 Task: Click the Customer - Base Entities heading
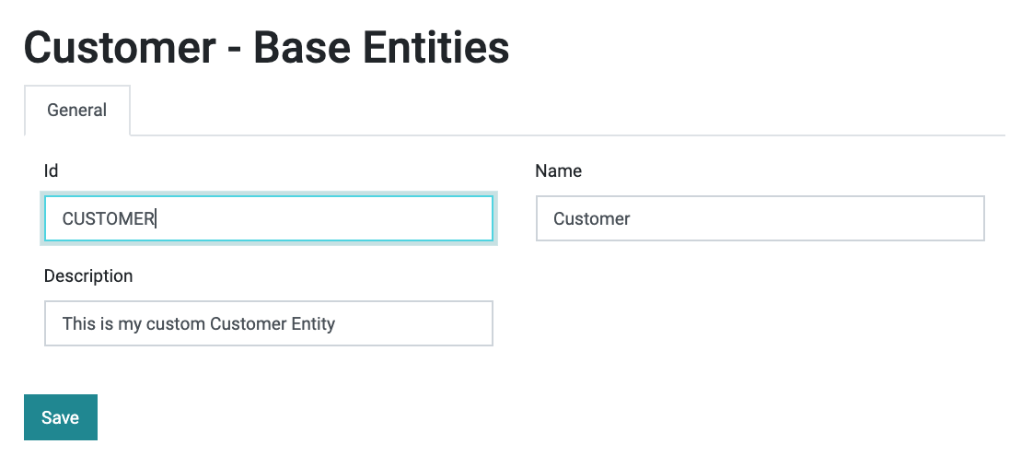(267, 48)
